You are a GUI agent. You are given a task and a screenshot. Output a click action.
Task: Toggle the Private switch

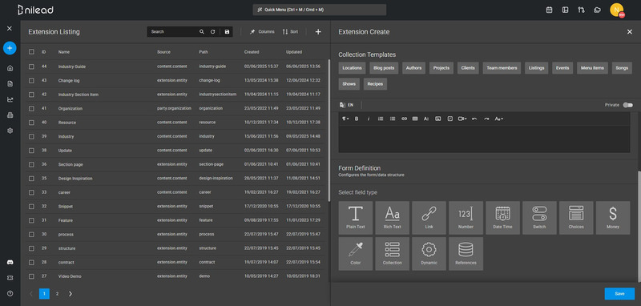(627, 105)
